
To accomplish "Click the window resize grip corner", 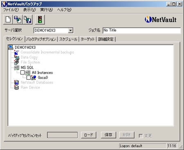I will 181,146.
